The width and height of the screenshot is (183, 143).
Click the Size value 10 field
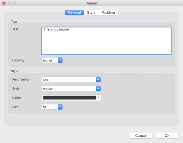pos(50,107)
